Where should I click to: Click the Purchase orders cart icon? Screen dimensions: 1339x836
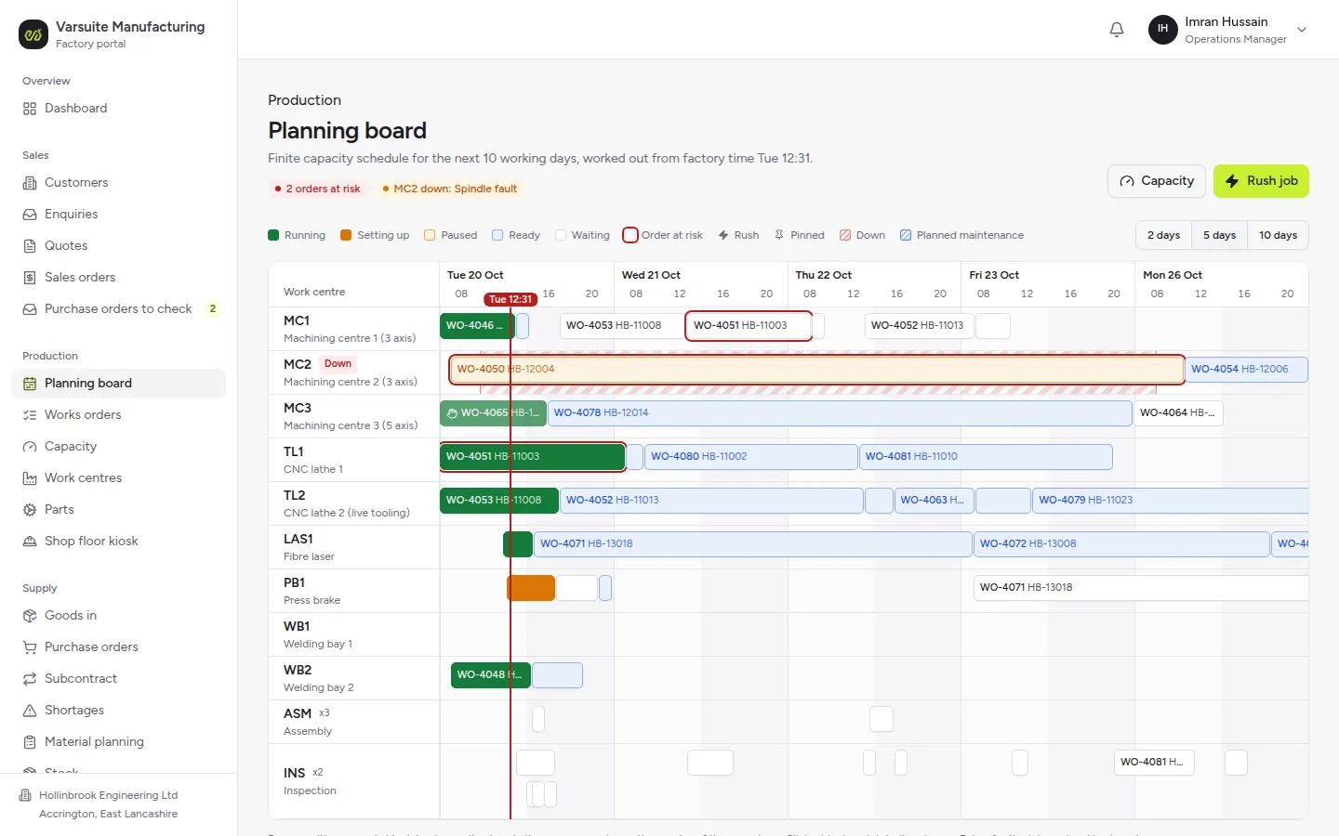point(30,647)
